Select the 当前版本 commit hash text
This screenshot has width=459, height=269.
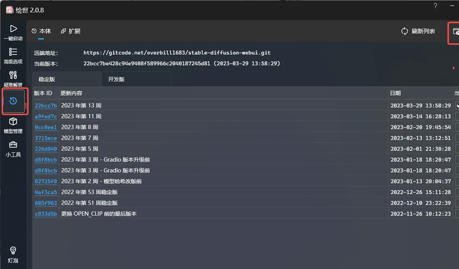point(147,64)
